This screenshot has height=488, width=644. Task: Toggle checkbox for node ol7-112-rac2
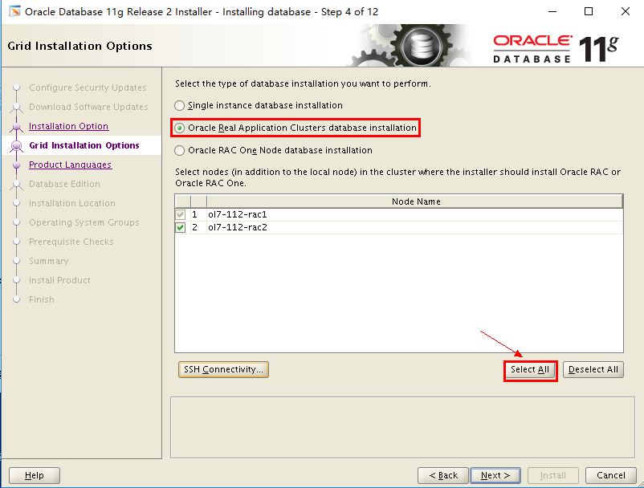181,227
